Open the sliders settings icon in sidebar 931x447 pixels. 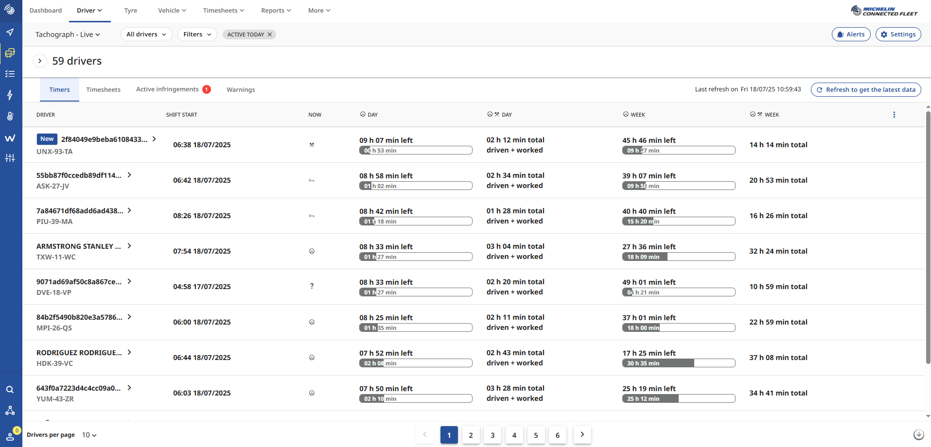(x=10, y=158)
